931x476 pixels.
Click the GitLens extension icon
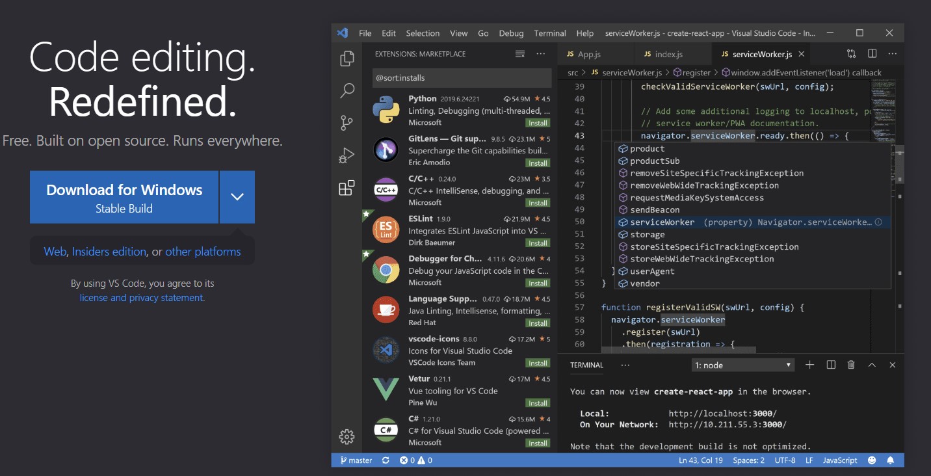pyautogui.click(x=386, y=150)
